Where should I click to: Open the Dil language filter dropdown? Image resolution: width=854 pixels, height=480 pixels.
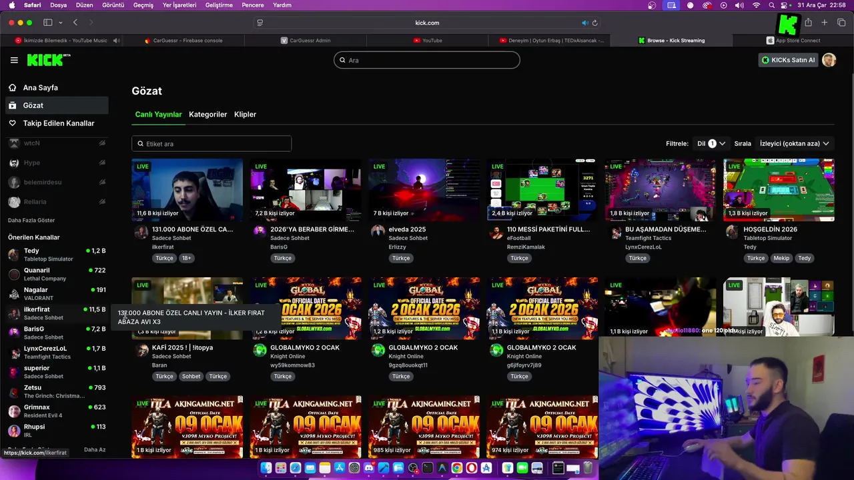(x=711, y=143)
